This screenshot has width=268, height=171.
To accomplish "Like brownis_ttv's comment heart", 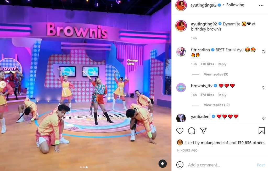I will coord(264,87).
